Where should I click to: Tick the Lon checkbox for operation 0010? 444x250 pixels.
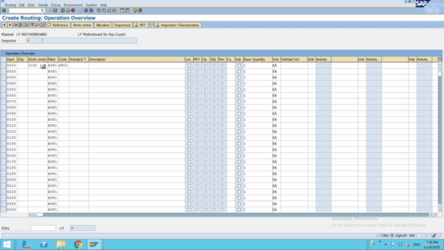point(189,65)
